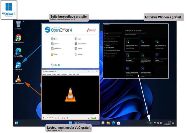This screenshot has height=133, width=187.
Task: Click the next media button in VLC
Action: tap(52, 118)
